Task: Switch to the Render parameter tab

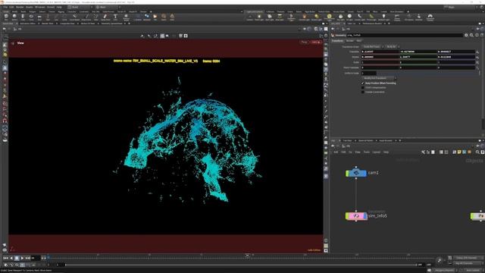Action: [350, 41]
